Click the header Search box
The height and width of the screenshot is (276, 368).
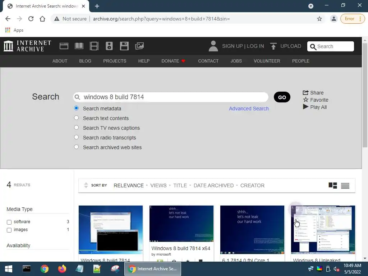coord(331,46)
